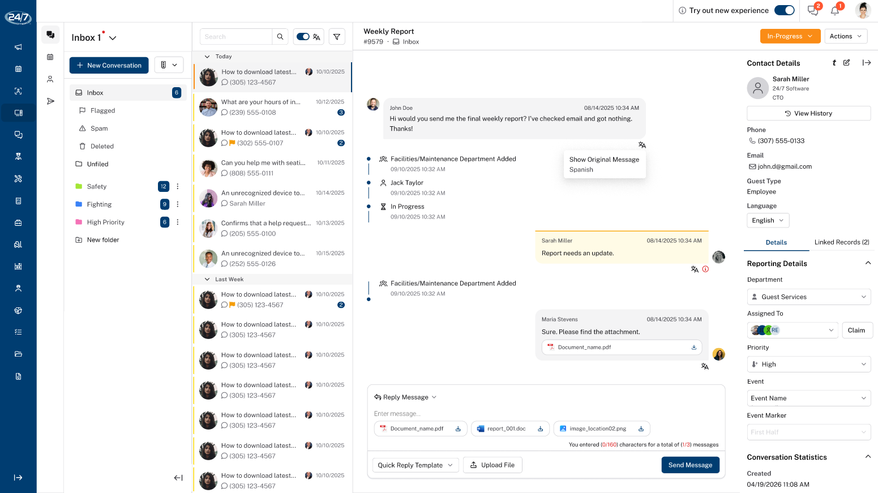Toggle the translation switch next to search
Viewport: 878px width, 493px height.
coord(303,37)
